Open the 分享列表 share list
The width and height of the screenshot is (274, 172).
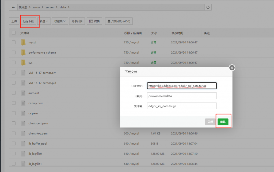click(x=77, y=21)
